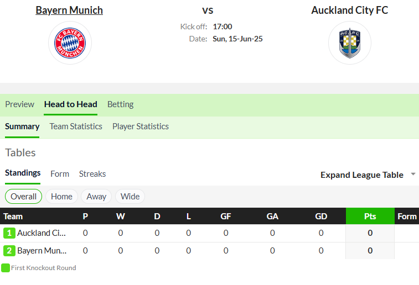Sort the table by Pts column
Image resolution: width=419 pixels, height=285 pixels.
click(x=370, y=216)
